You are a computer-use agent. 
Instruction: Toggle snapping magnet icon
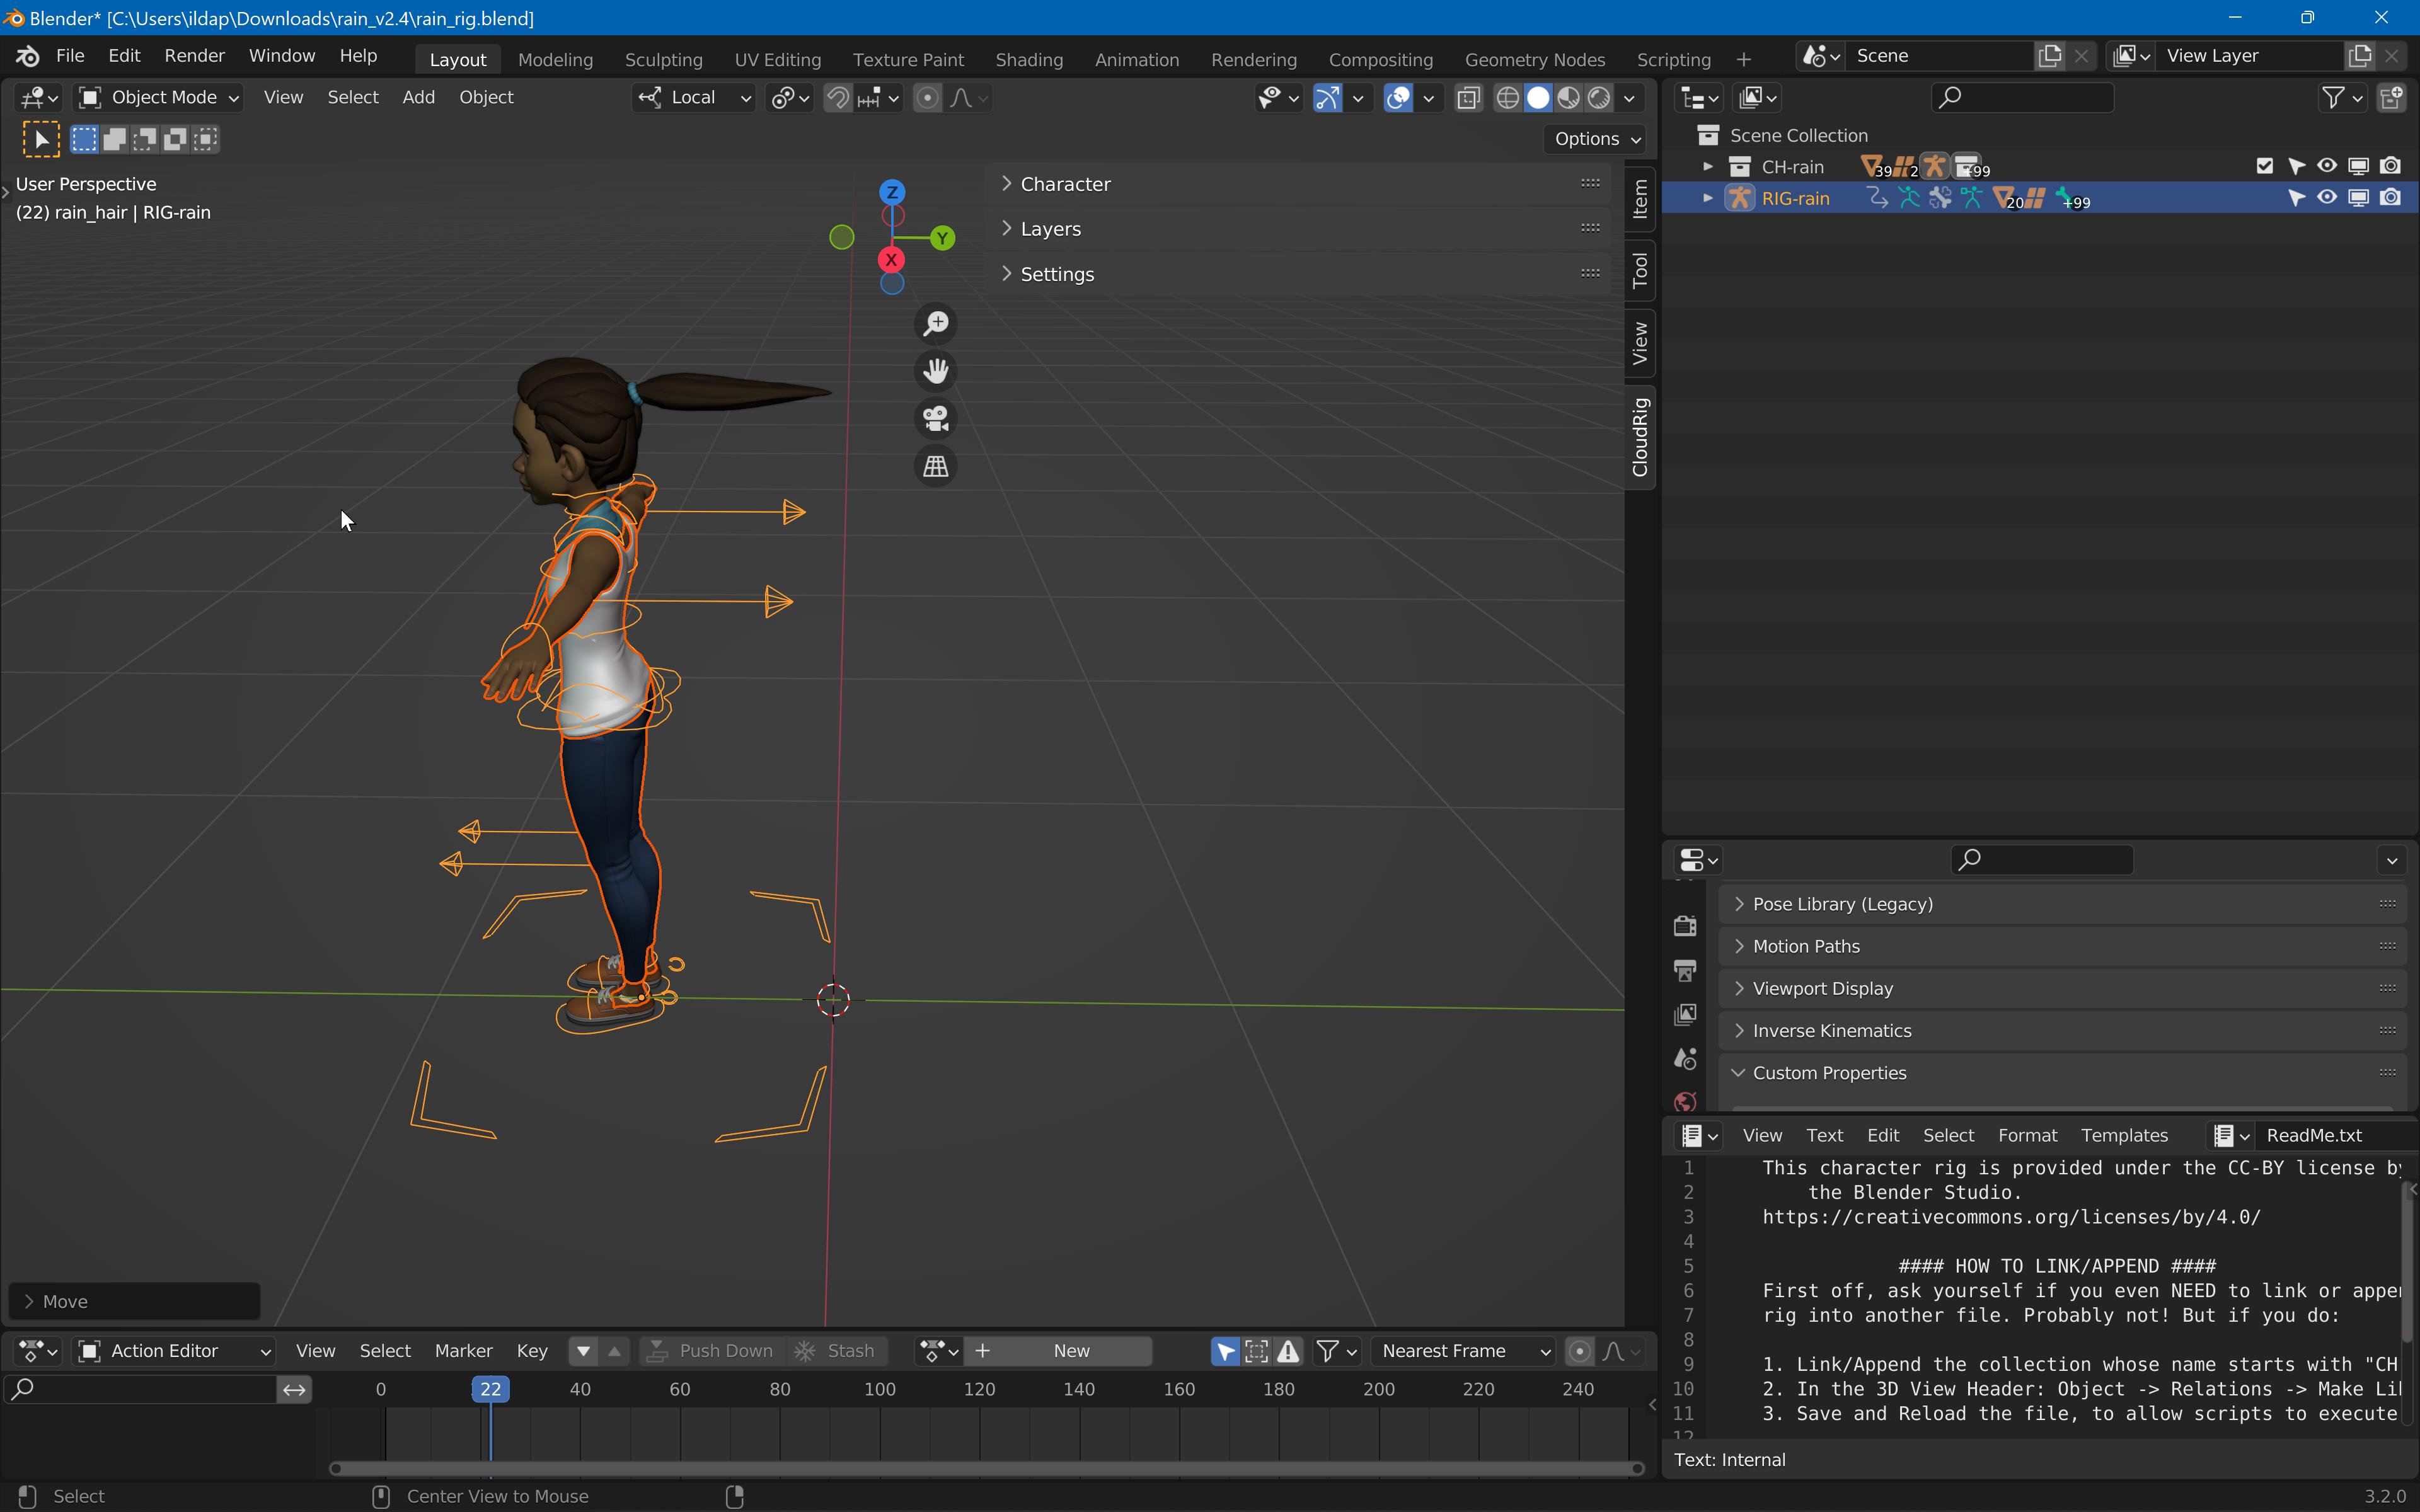pyautogui.click(x=838, y=98)
